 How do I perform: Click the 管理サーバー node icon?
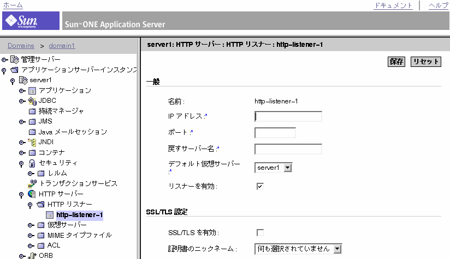(15, 59)
